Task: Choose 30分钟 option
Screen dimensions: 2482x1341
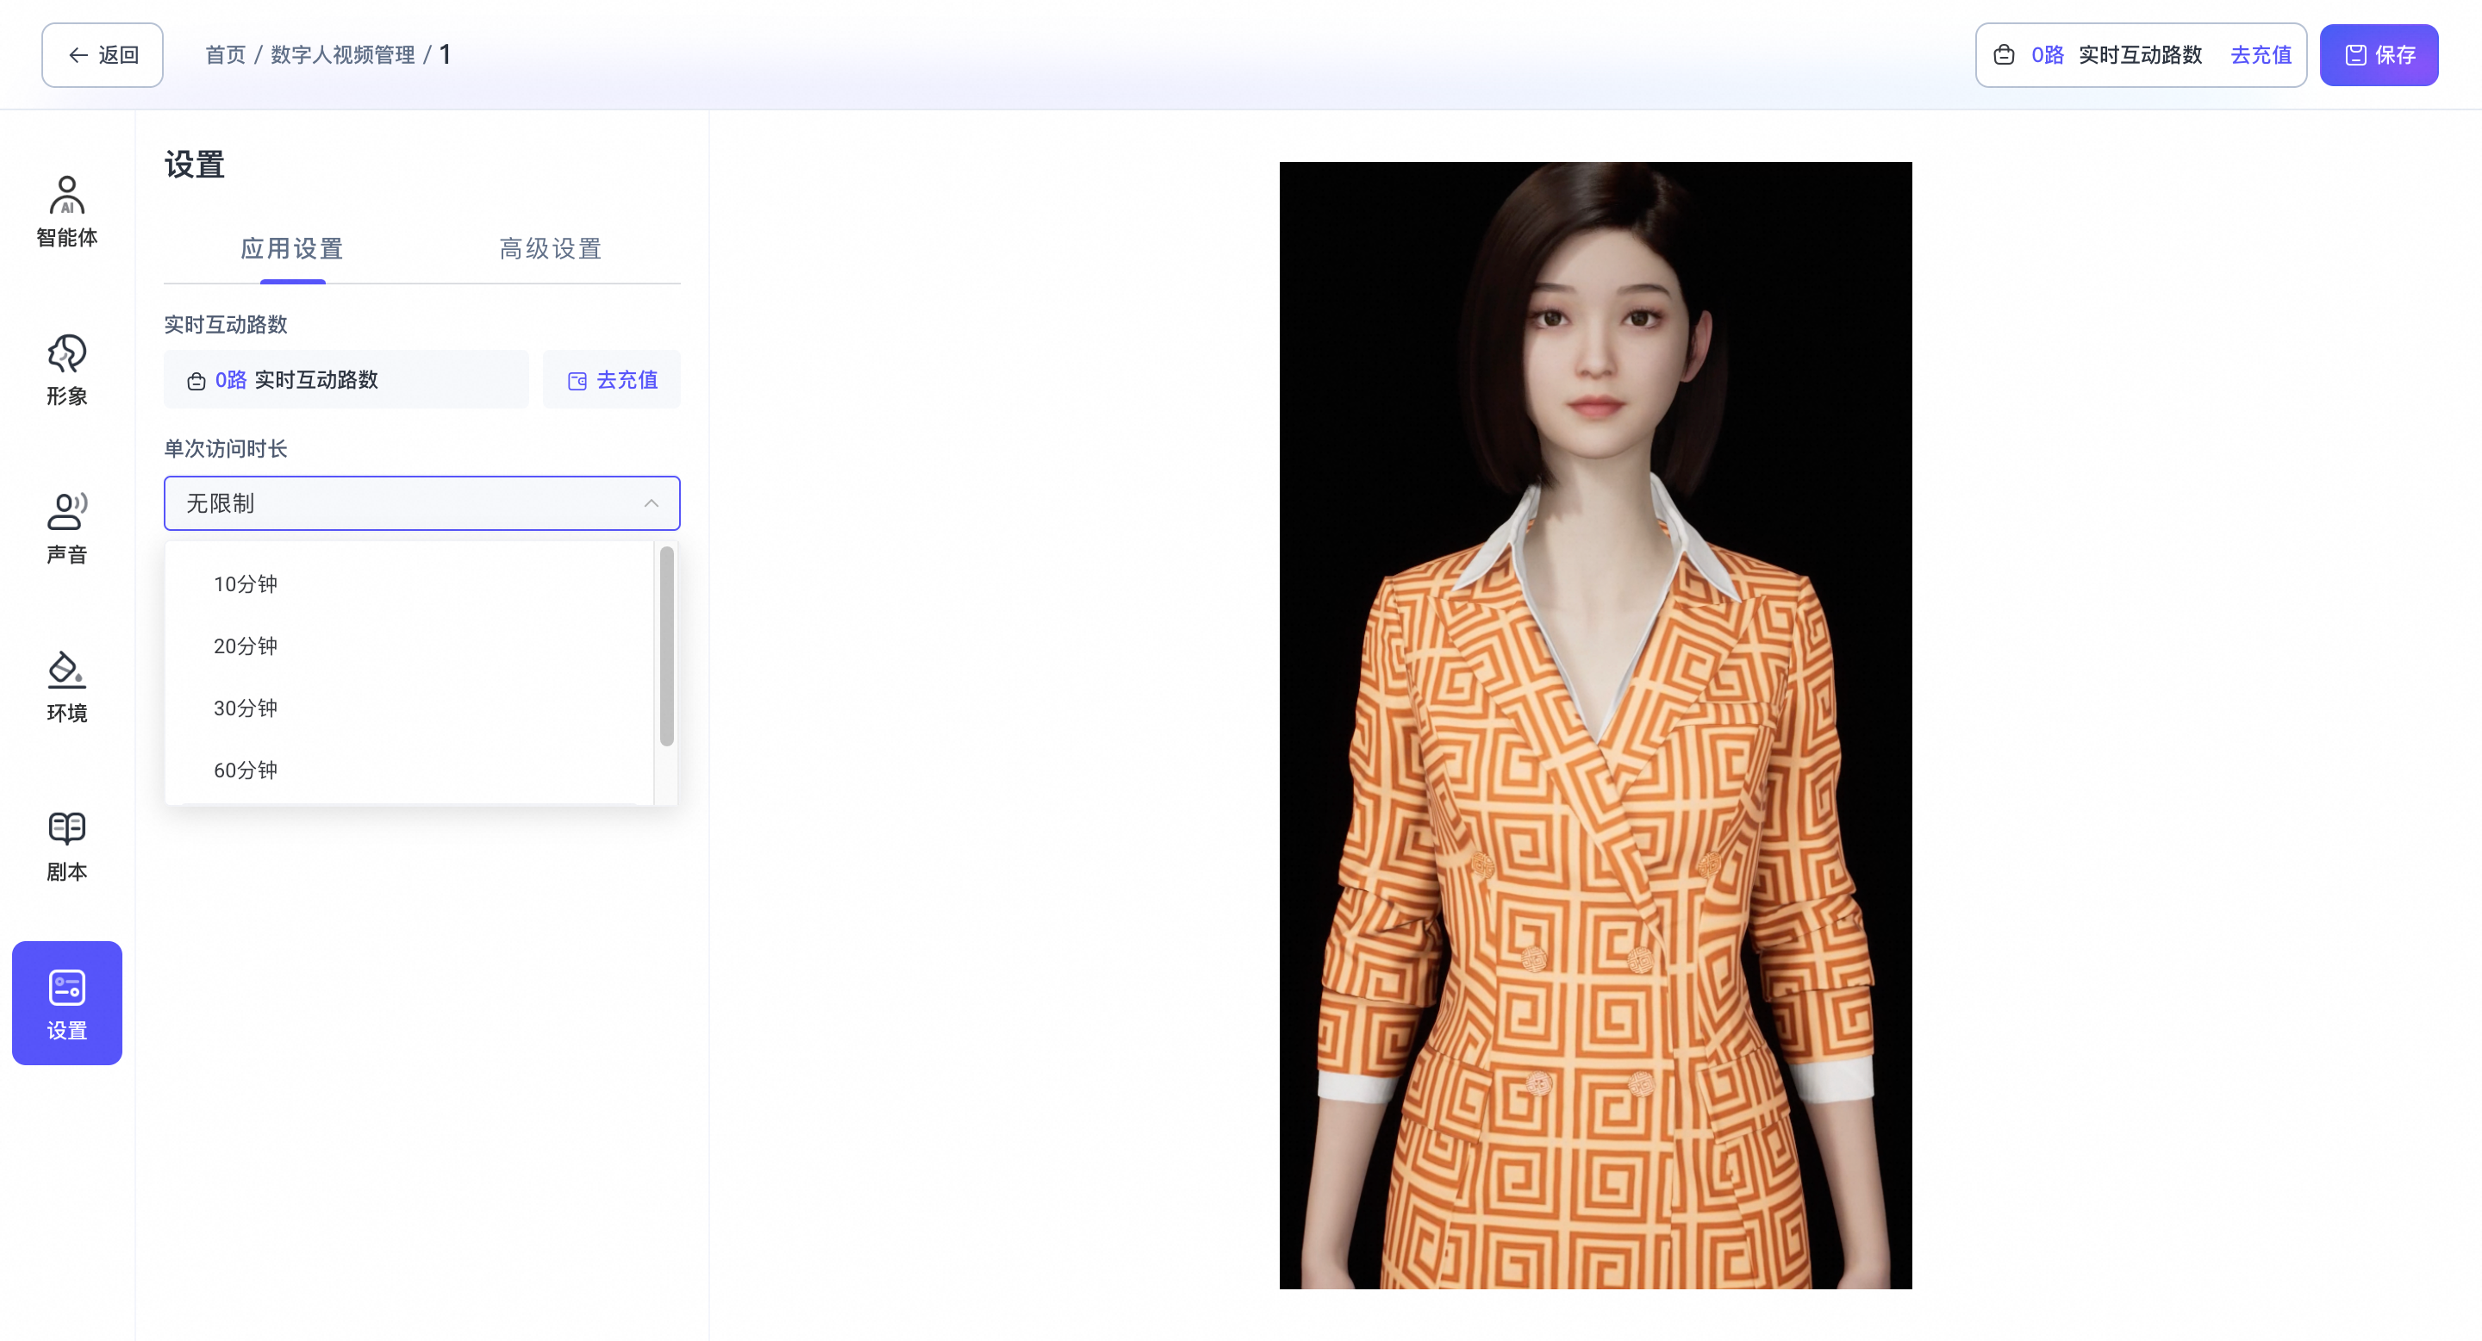Action: tap(409, 708)
